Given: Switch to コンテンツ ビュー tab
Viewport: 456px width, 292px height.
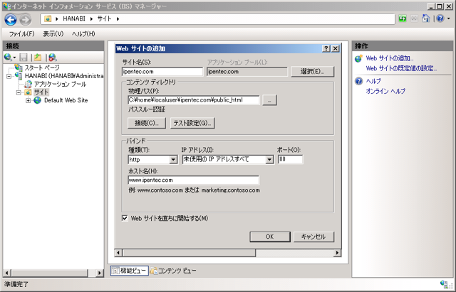Looking at the screenshot, I should click(173, 271).
